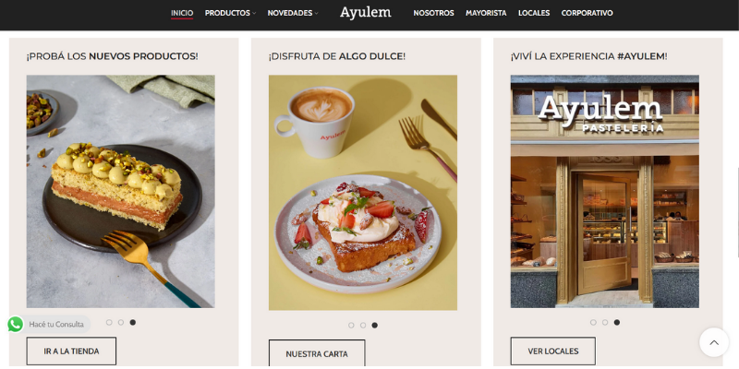Open the Nosotros page
Screen dimensions: 739x369
click(433, 13)
